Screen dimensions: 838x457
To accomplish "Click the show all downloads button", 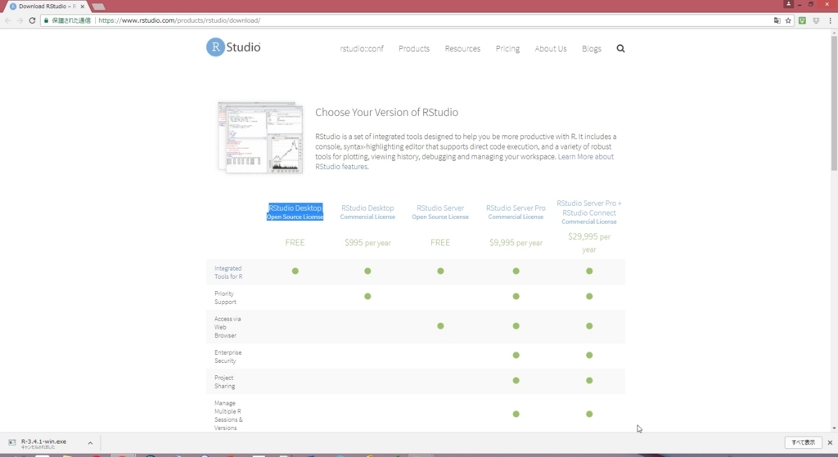I will (x=803, y=442).
